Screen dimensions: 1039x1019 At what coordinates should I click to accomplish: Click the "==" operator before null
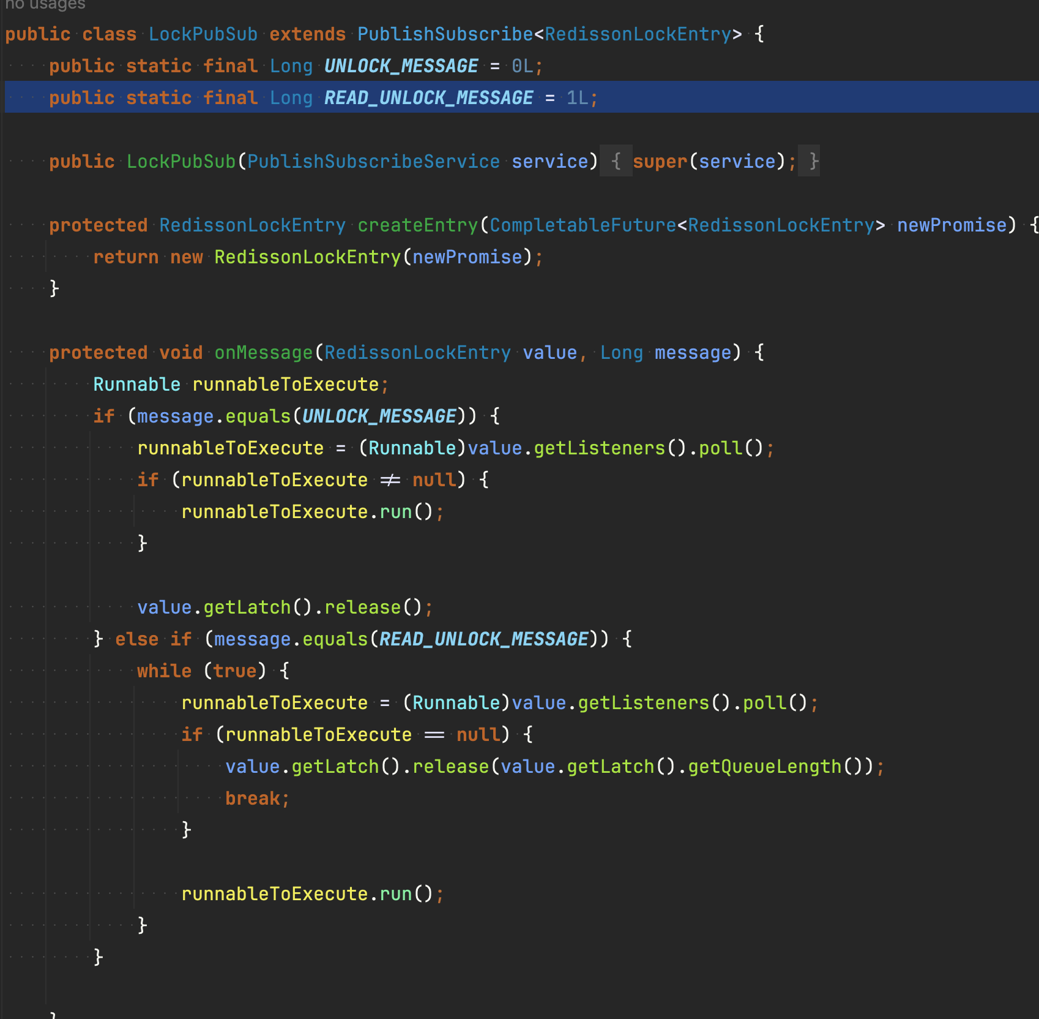pyautogui.click(x=434, y=735)
